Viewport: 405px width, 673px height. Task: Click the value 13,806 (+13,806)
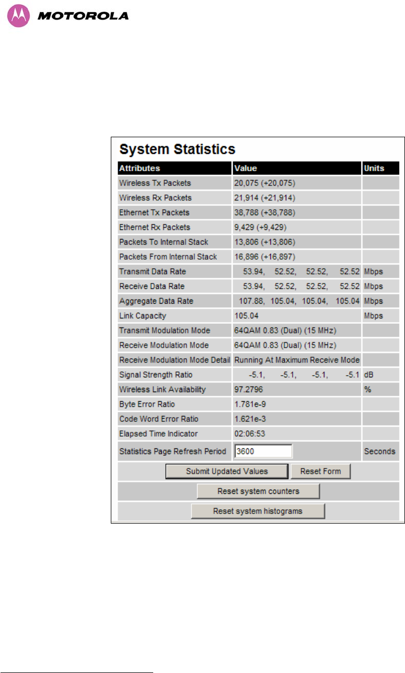pos(265,242)
